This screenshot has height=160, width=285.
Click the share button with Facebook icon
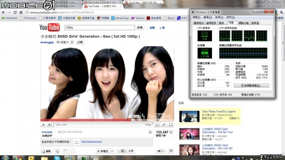(126, 151)
